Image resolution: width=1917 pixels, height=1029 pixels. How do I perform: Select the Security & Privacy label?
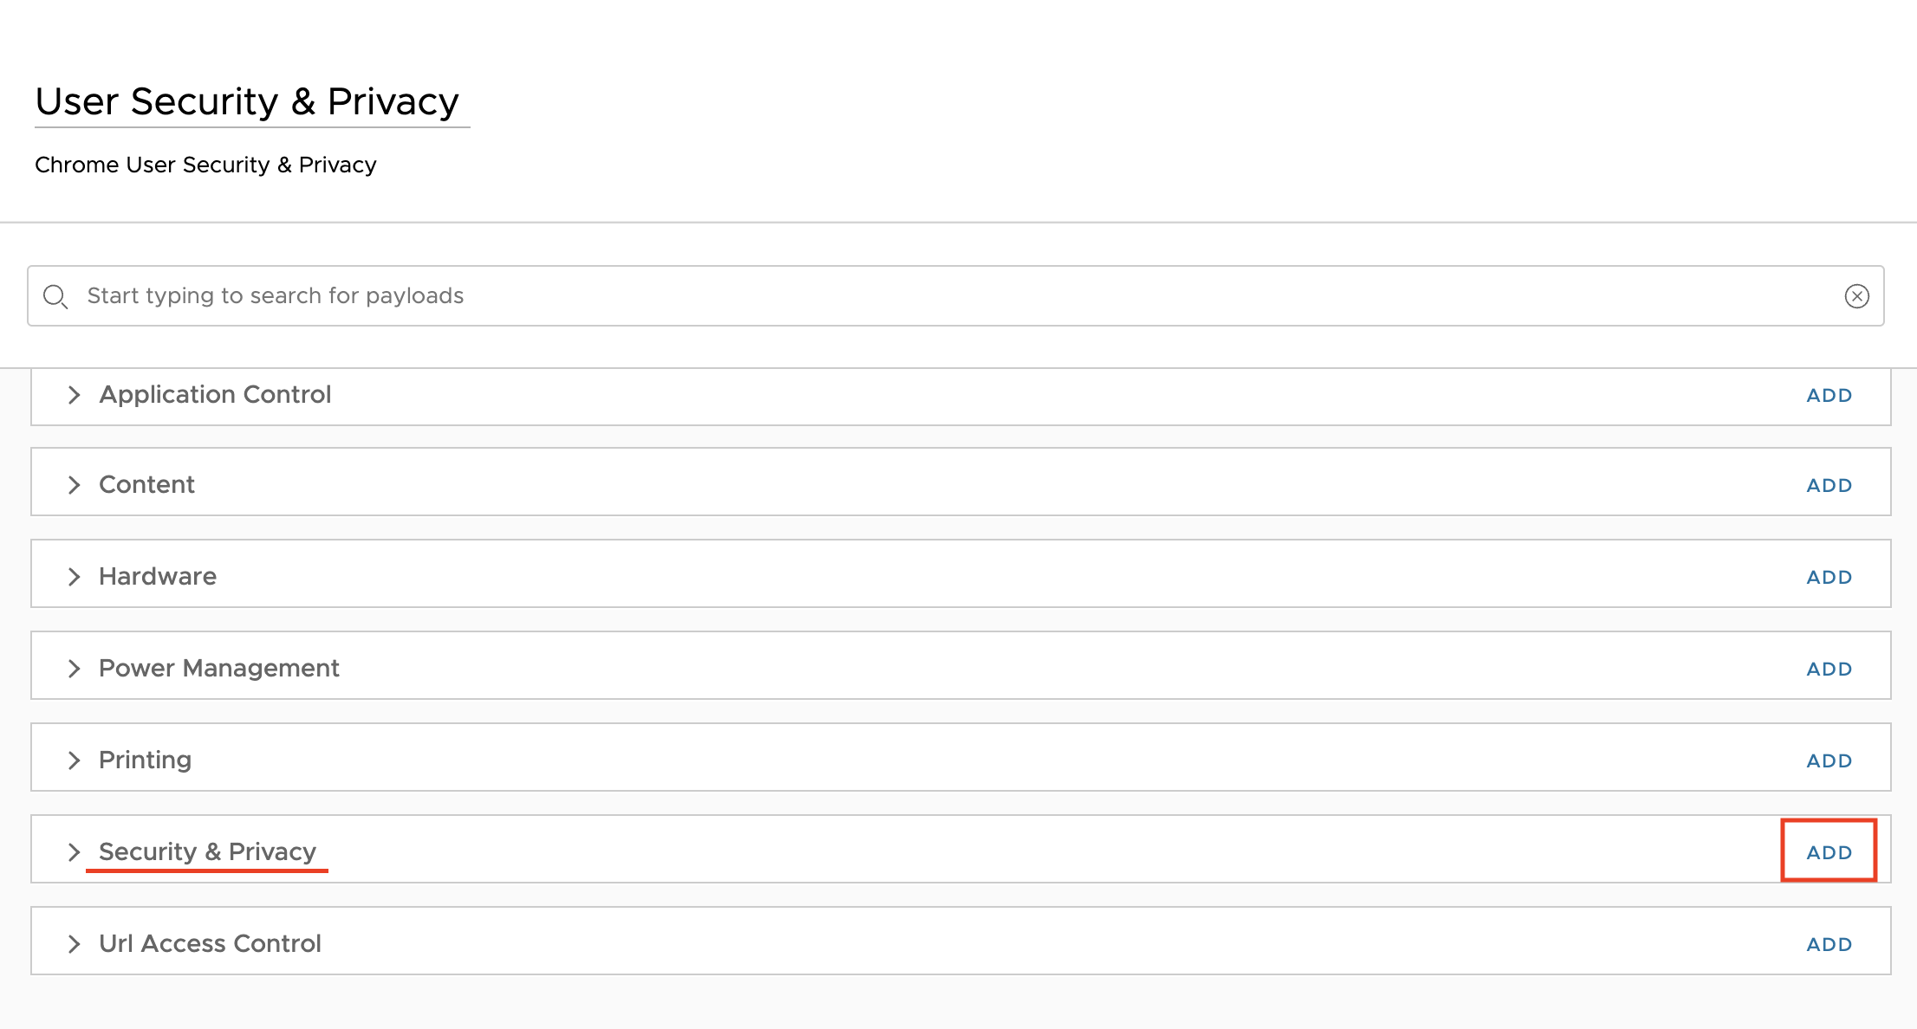pos(207,851)
